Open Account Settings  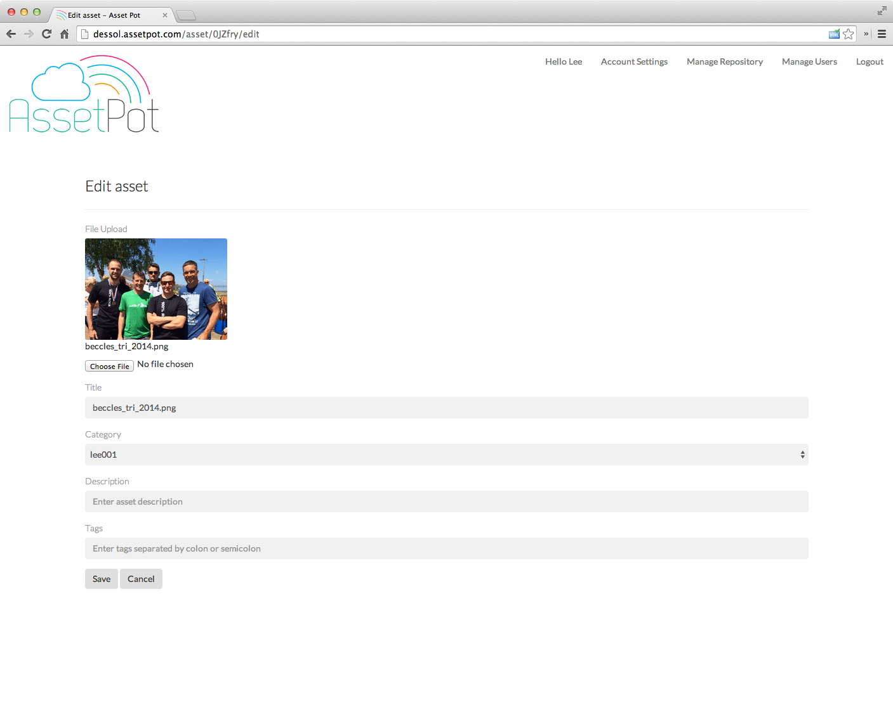point(634,61)
